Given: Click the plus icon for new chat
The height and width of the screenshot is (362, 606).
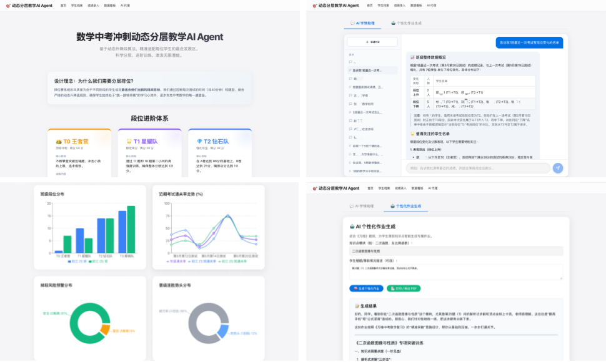Looking at the screenshot, I should coord(367,42).
